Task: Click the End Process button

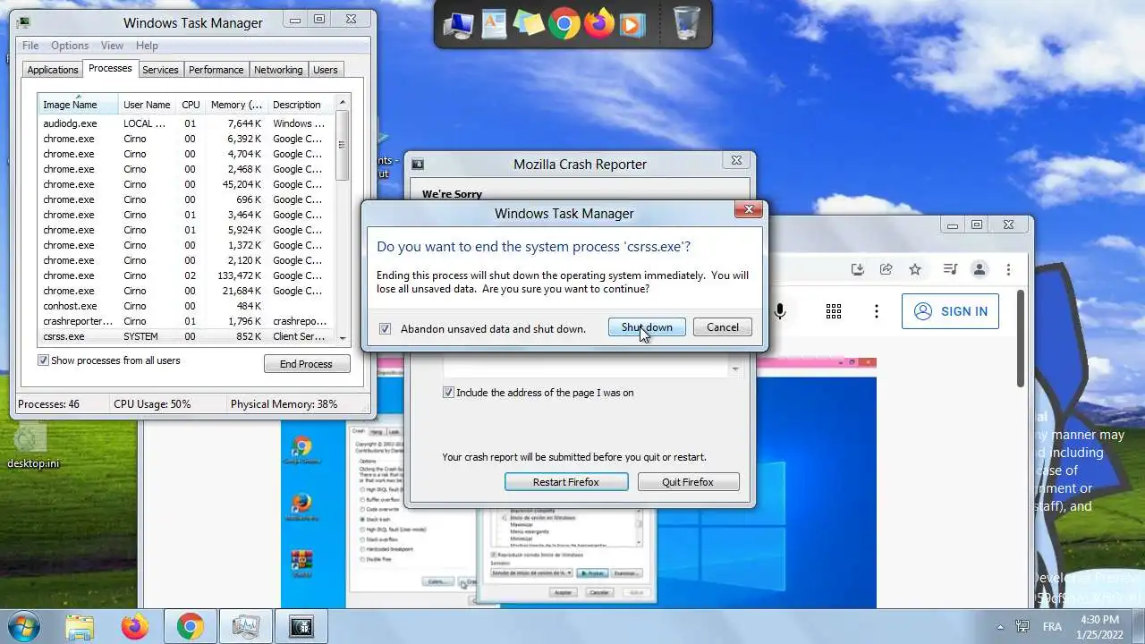Action: (x=307, y=364)
